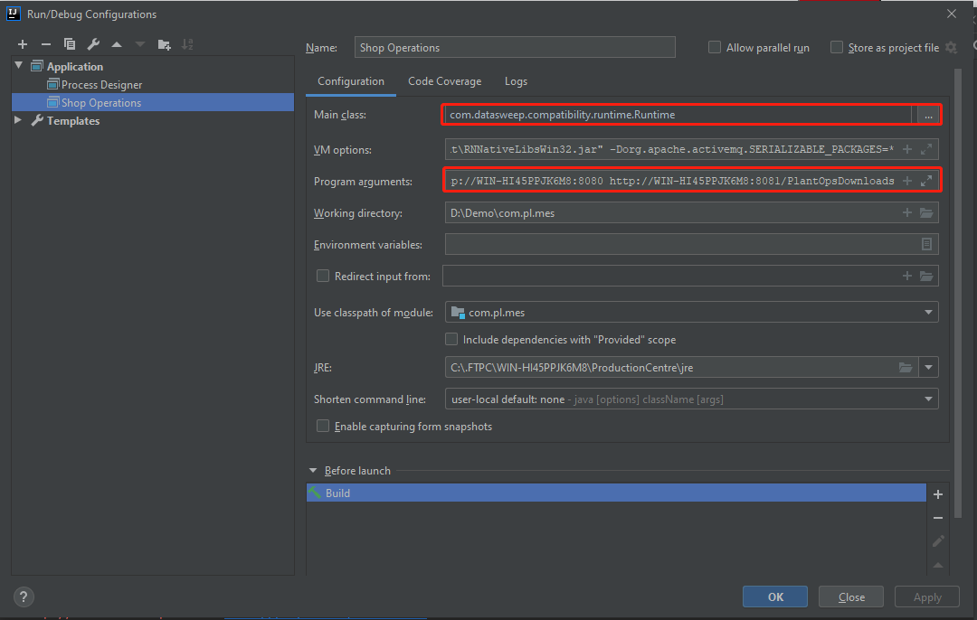Open the Logs tab
Screen dimensions: 977x620
point(516,80)
